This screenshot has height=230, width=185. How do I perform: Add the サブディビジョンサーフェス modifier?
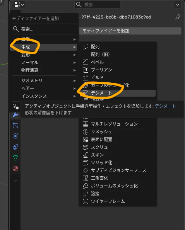click(118, 170)
